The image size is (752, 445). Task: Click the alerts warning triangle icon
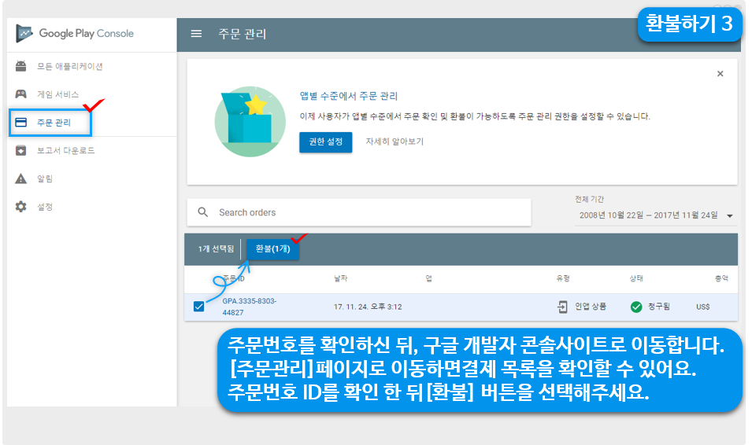[21, 178]
